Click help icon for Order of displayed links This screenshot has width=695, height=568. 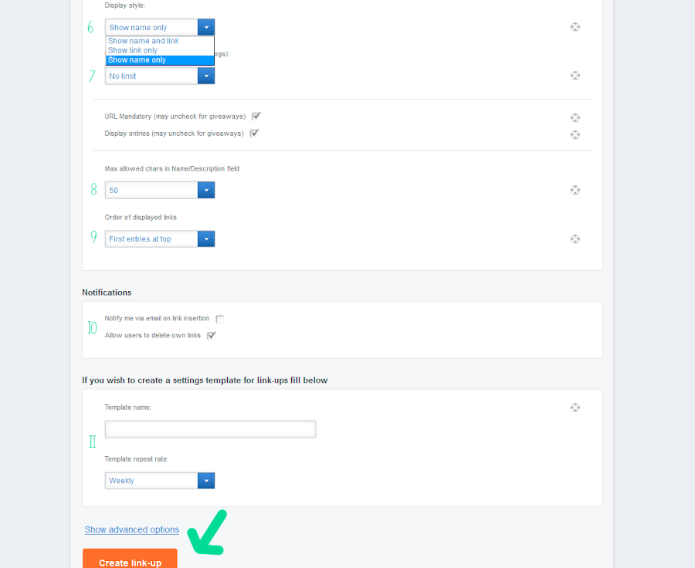[x=575, y=239]
